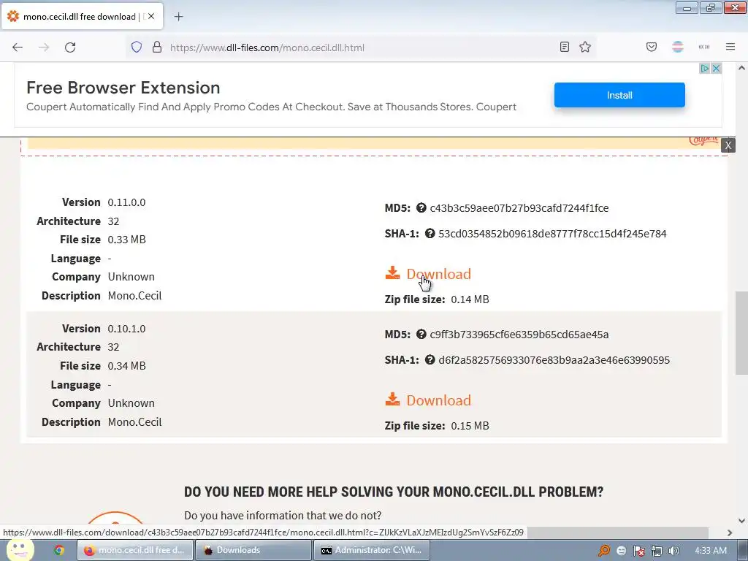Click the forward navigation arrow
The height and width of the screenshot is (561, 748).
pyautogui.click(x=44, y=47)
